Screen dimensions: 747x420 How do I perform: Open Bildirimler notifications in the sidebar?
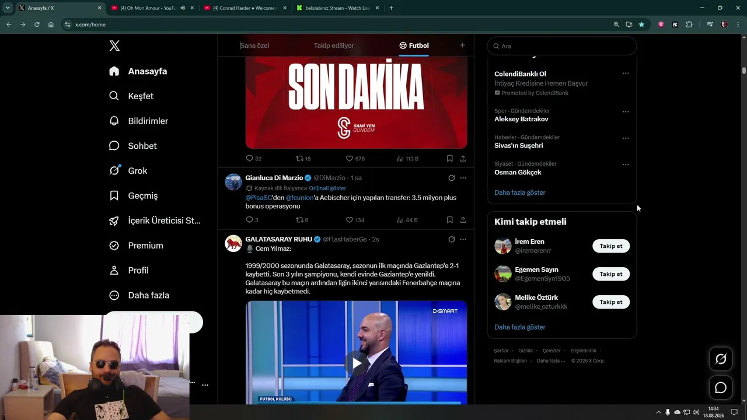point(139,121)
